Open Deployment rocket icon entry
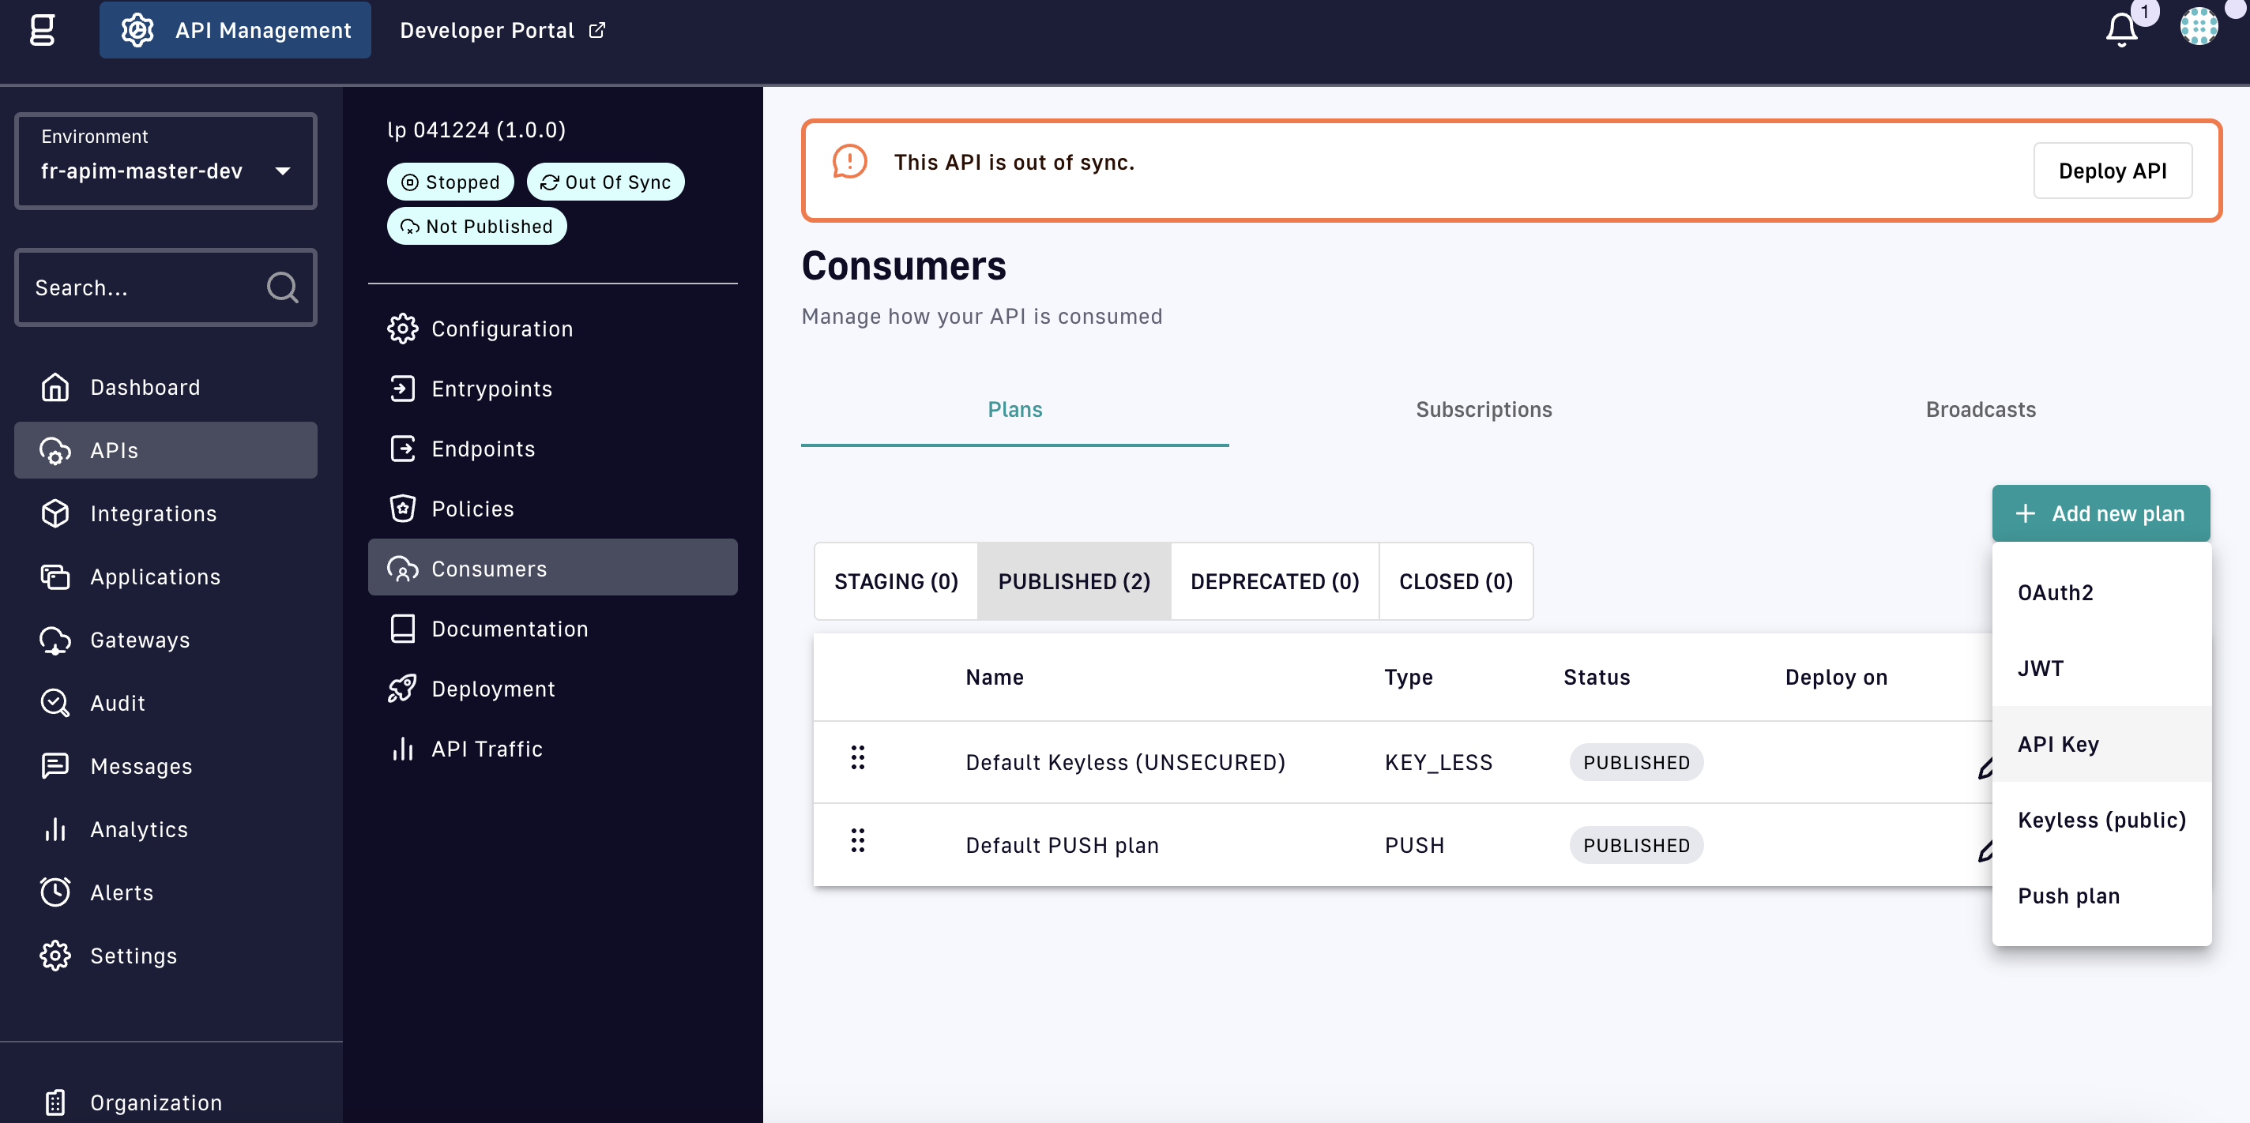 point(403,688)
